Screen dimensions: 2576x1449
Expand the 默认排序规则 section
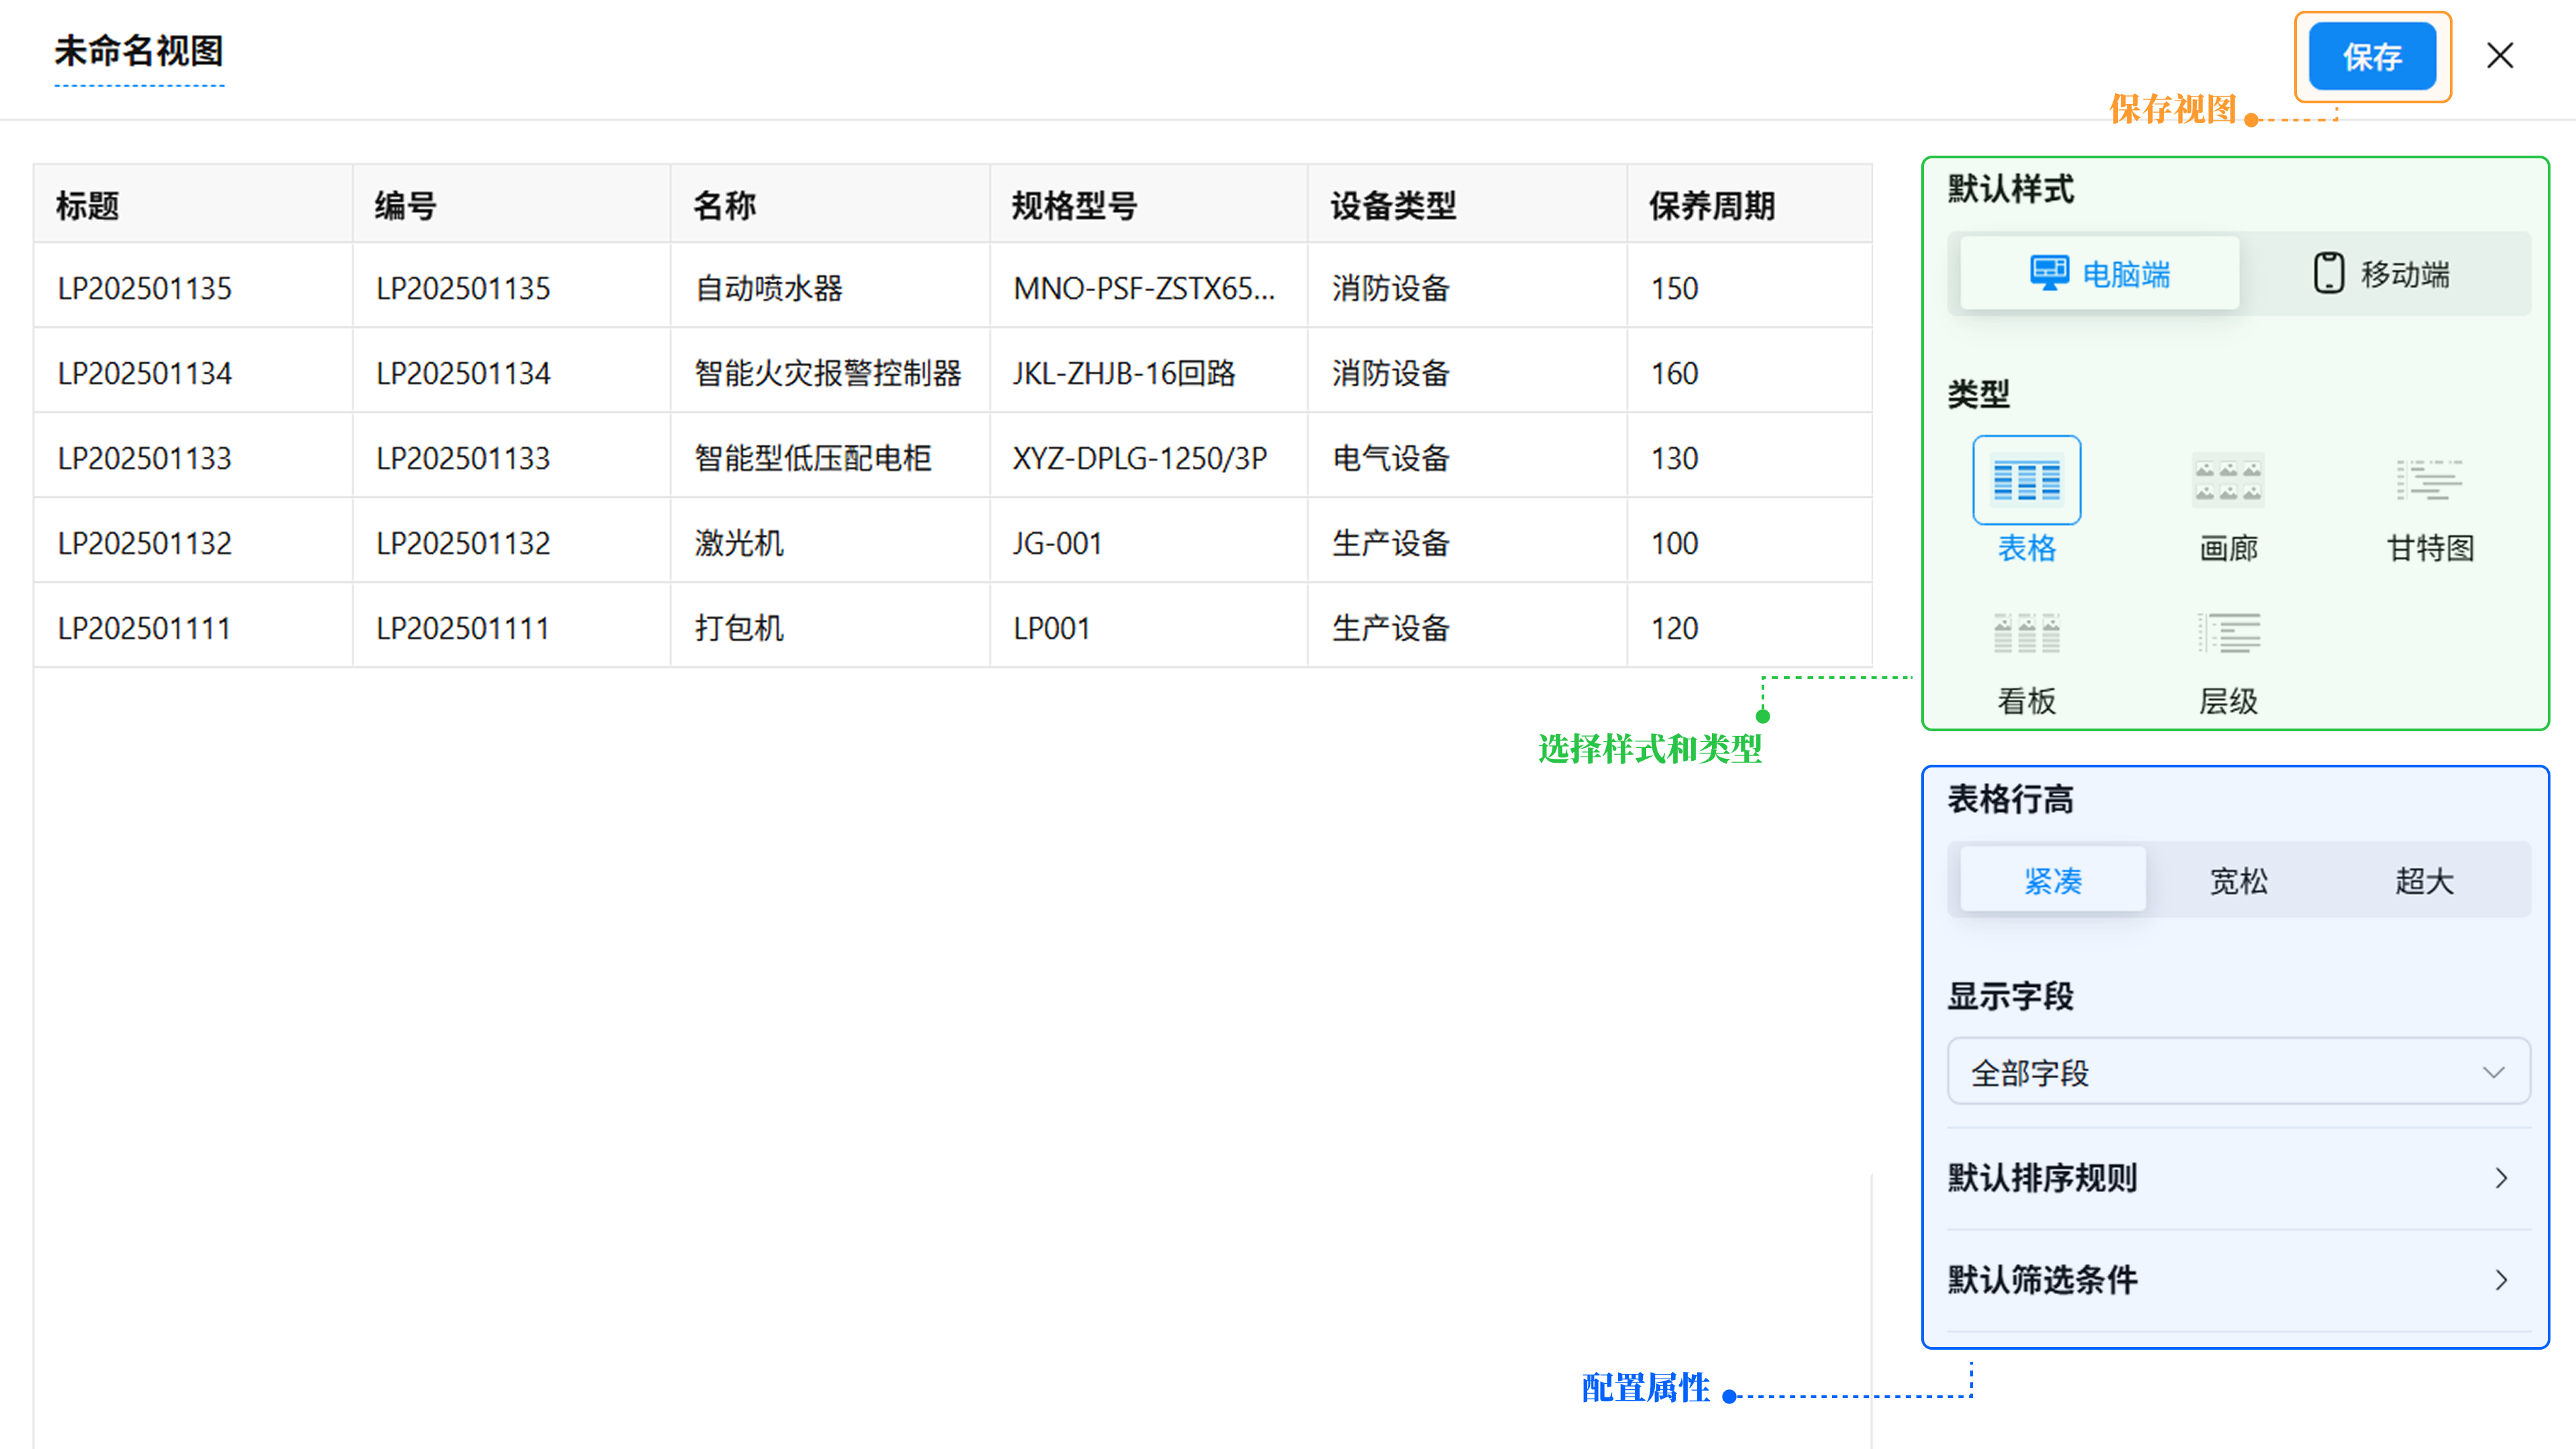point(2238,1178)
